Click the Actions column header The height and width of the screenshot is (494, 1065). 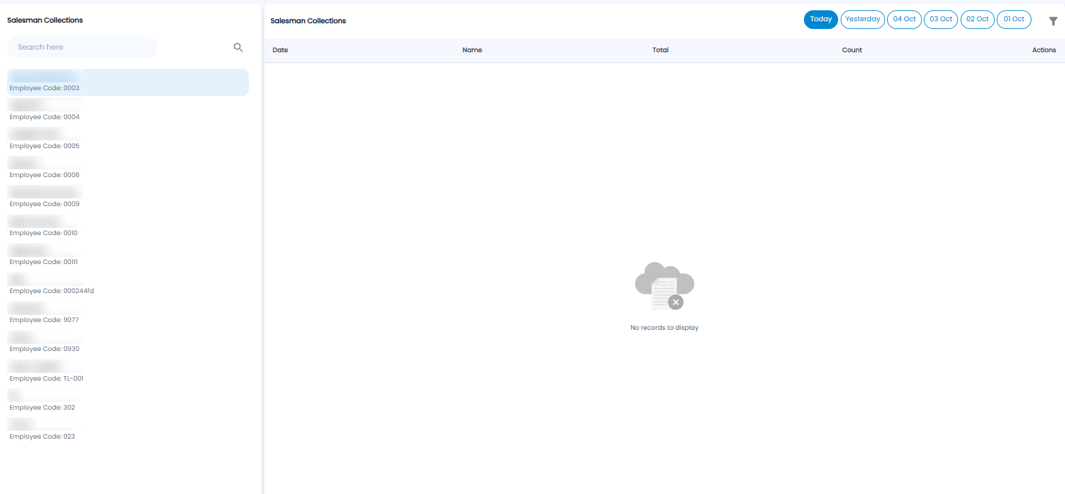(x=1044, y=50)
